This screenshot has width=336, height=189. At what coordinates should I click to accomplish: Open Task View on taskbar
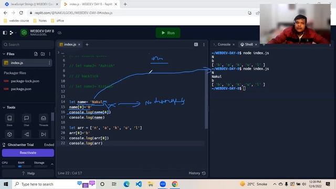coord(114,184)
